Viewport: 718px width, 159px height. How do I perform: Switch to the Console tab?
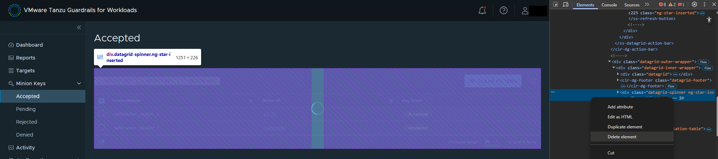tap(609, 5)
